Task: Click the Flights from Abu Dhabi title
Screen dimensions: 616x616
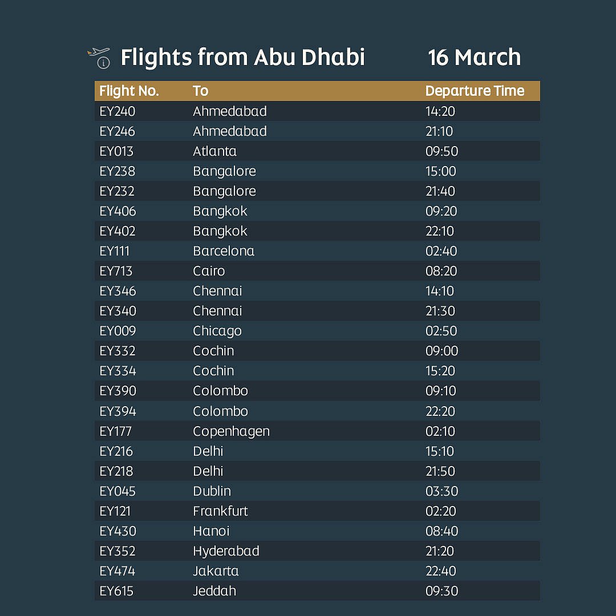Action: click(242, 58)
